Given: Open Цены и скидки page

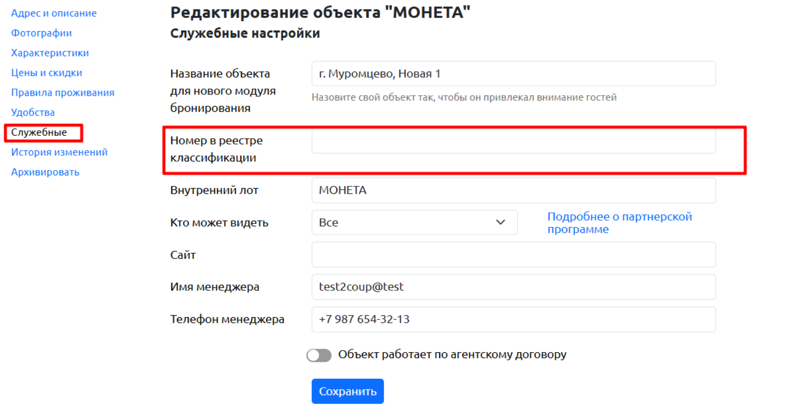Looking at the screenshot, I should (x=47, y=73).
